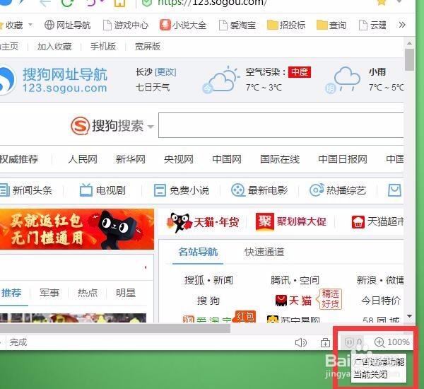
Task: Click tomorrow's 小雨 rain cloud icon
Action: click(x=343, y=79)
